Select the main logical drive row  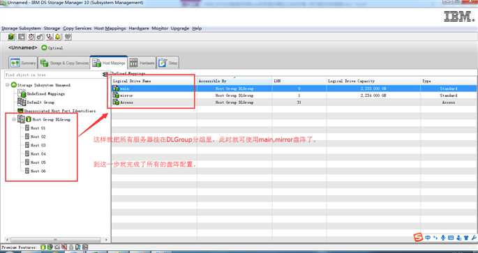(x=294, y=89)
